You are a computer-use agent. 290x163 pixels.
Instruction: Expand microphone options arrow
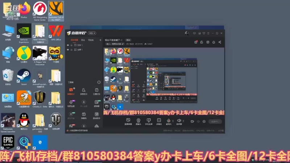pyautogui.click(x=173, y=121)
